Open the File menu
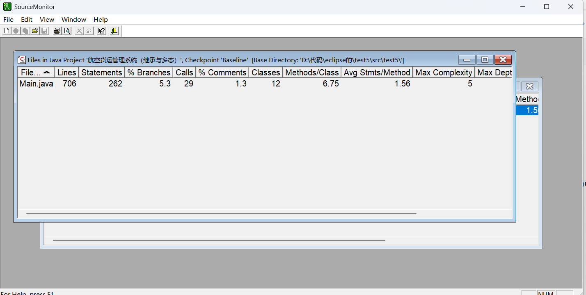The height and width of the screenshot is (295, 586). (8, 19)
